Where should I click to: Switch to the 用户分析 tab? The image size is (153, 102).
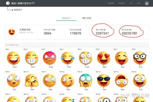(87, 18)
